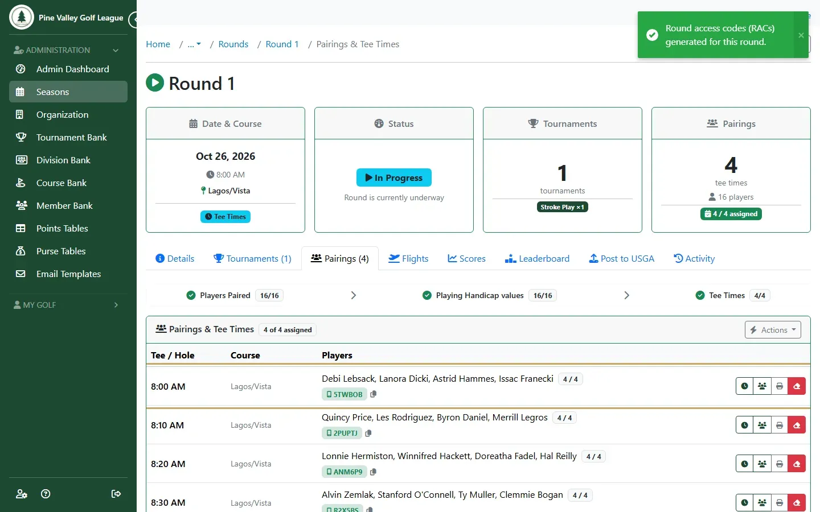Click the Pine Valley Golf League logo
820x512 pixels.
pyautogui.click(x=22, y=17)
